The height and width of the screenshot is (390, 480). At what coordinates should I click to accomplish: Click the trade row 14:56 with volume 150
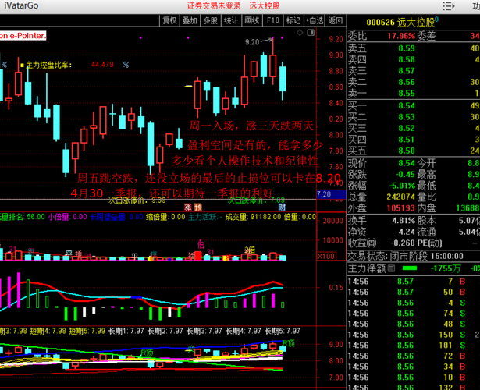(x=409, y=335)
